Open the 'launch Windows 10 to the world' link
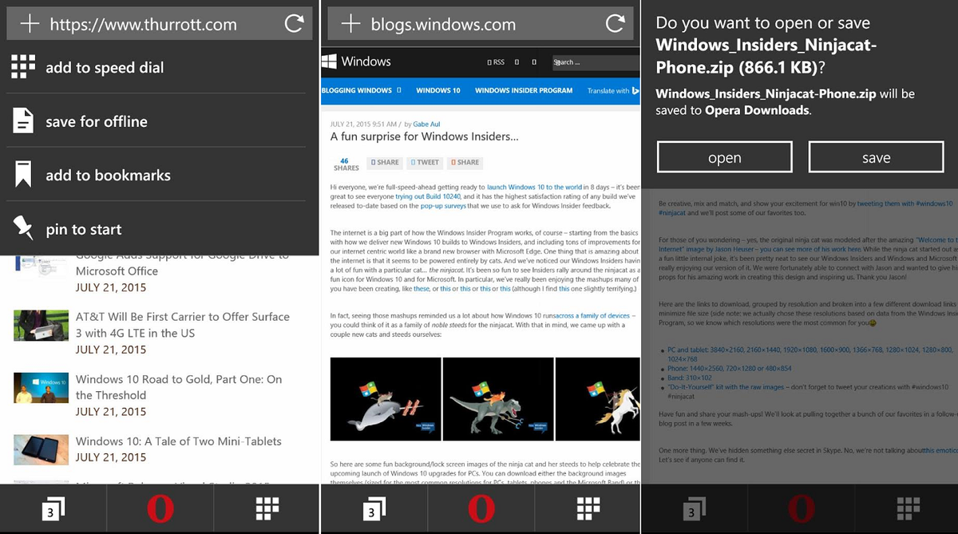Screen dimensions: 958x534 pyautogui.click(x=535, y=186)
